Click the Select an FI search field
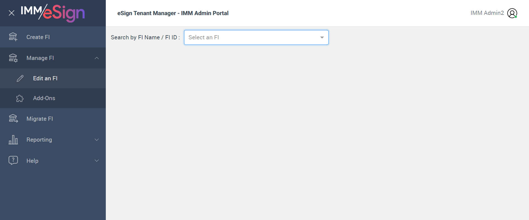Screen dimensions: 529x220 pyautogui.click(x=256, y=37)
